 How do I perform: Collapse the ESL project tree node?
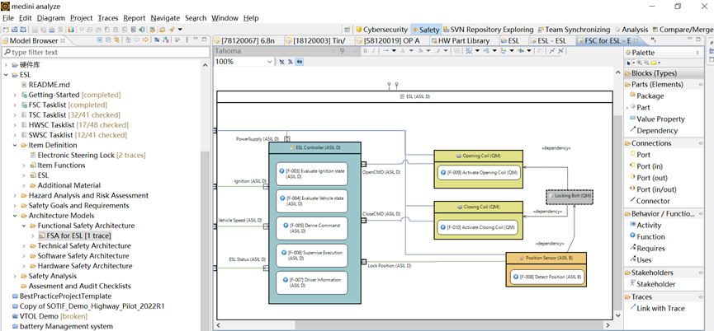(7, 75)
